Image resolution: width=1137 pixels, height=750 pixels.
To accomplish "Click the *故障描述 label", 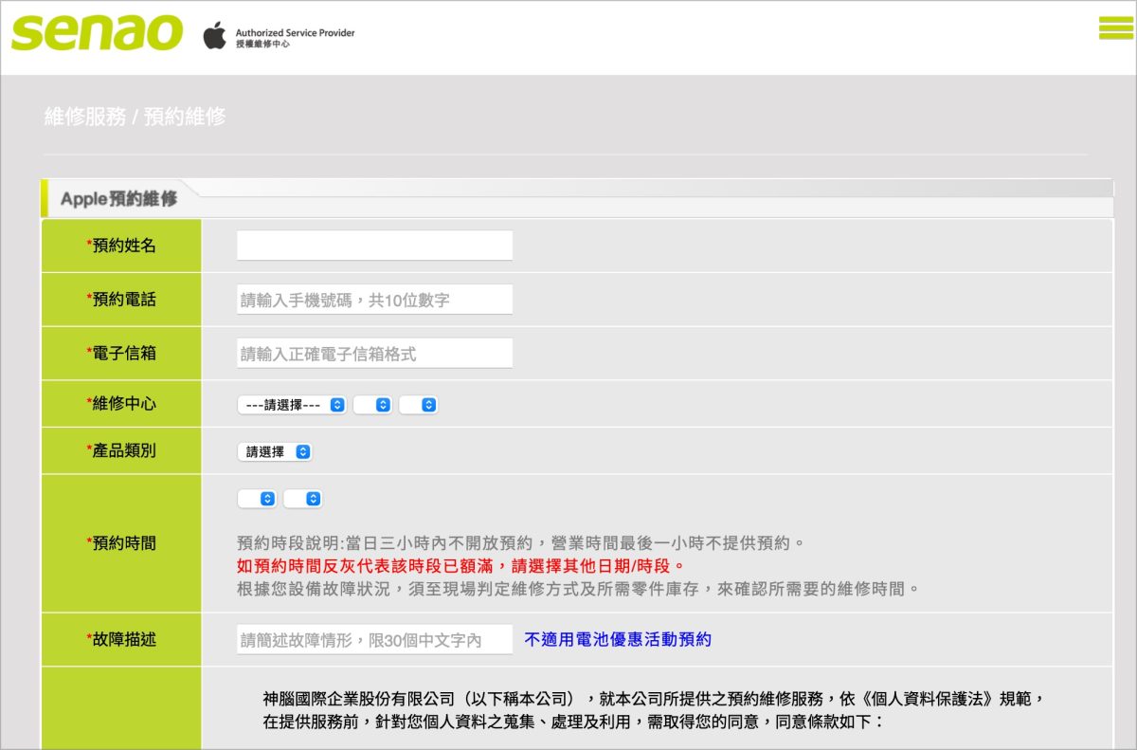I will coord(121,640).
